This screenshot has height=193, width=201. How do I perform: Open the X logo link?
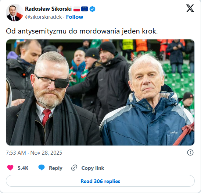coord(190,8)
